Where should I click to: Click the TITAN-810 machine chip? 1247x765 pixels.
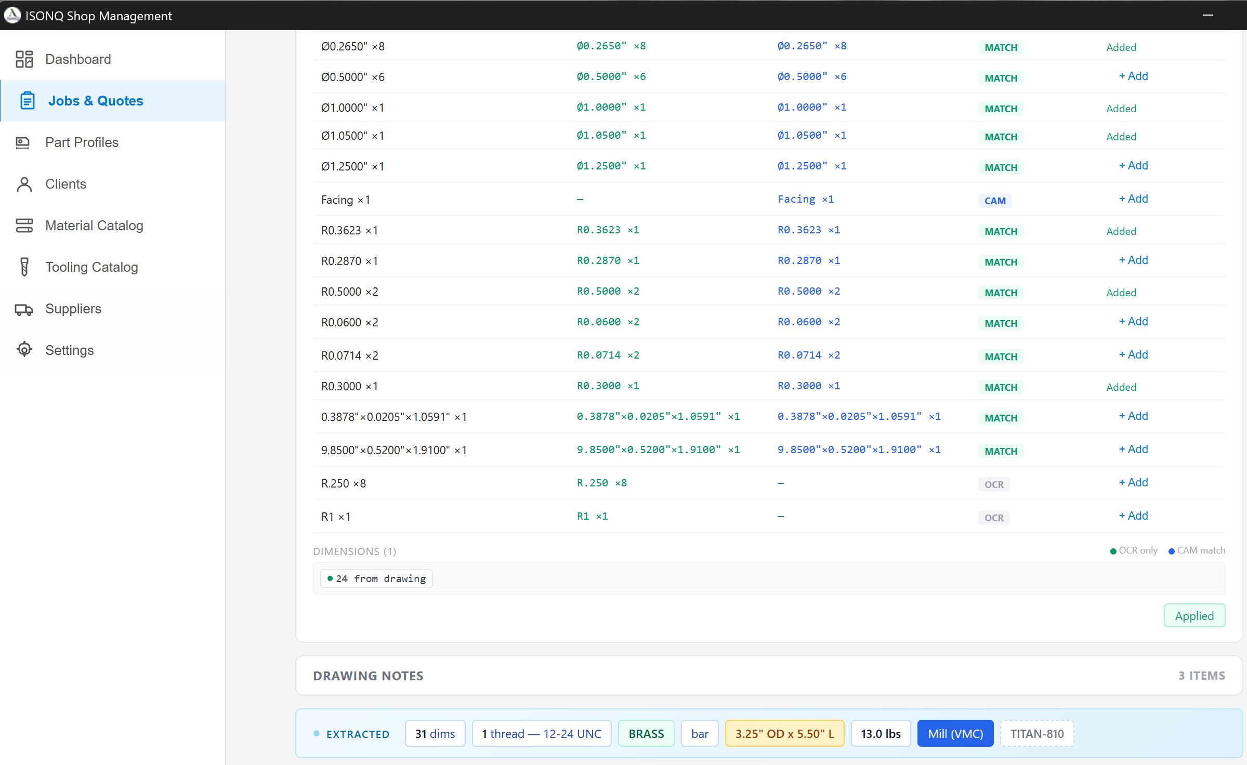pyautogui.click(x=1037, y=734)
